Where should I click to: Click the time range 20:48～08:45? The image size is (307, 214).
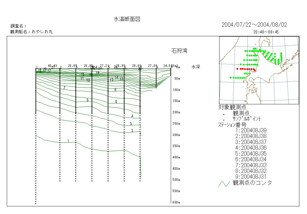coord(266,32)
